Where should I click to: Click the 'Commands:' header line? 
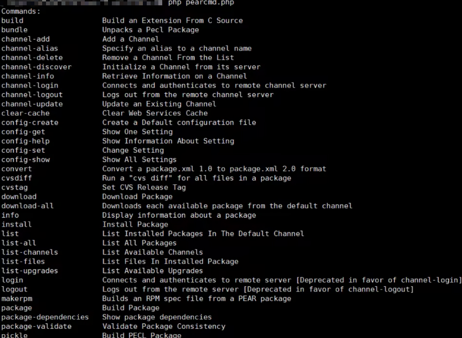[21, 12]
